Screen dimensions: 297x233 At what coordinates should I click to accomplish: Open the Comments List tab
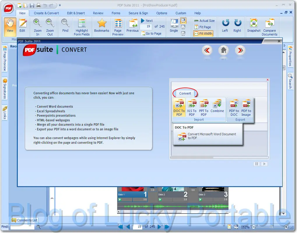24,220
